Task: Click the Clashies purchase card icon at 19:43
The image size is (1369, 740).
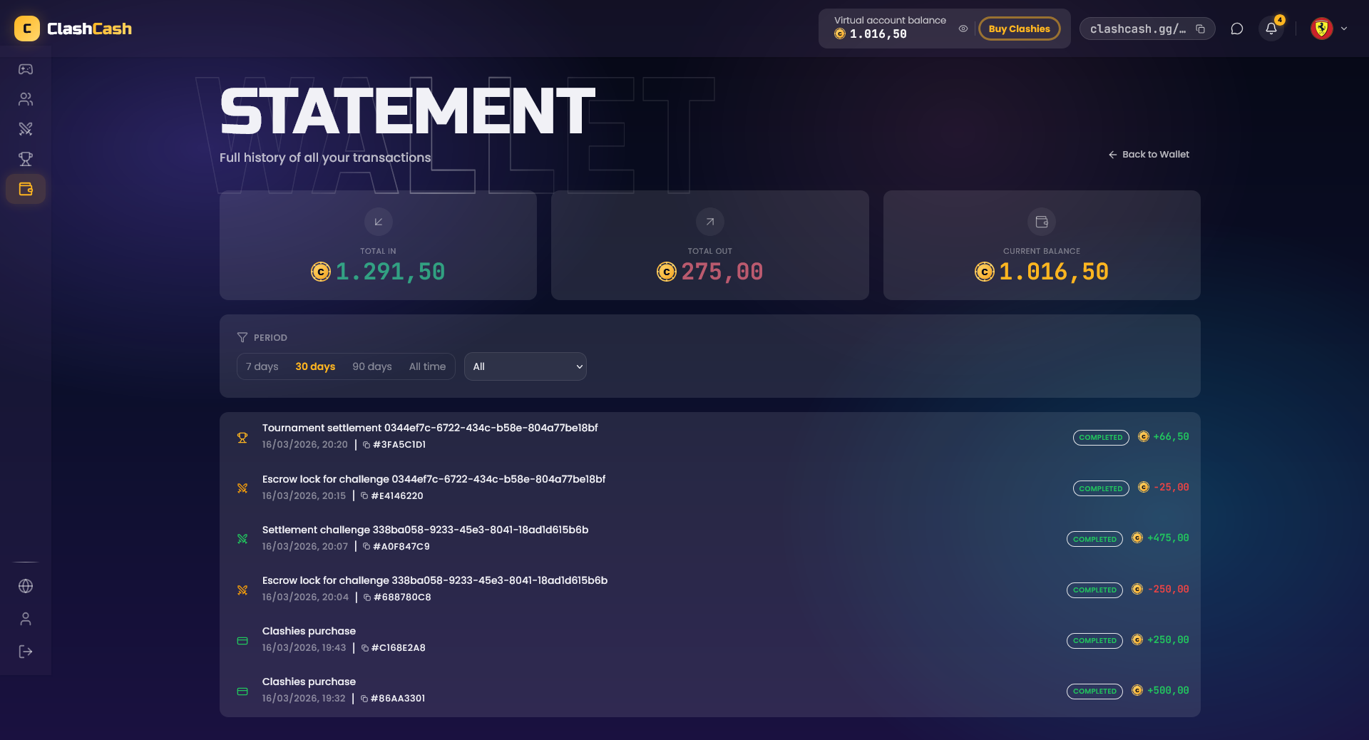Action: pos(242,641)
